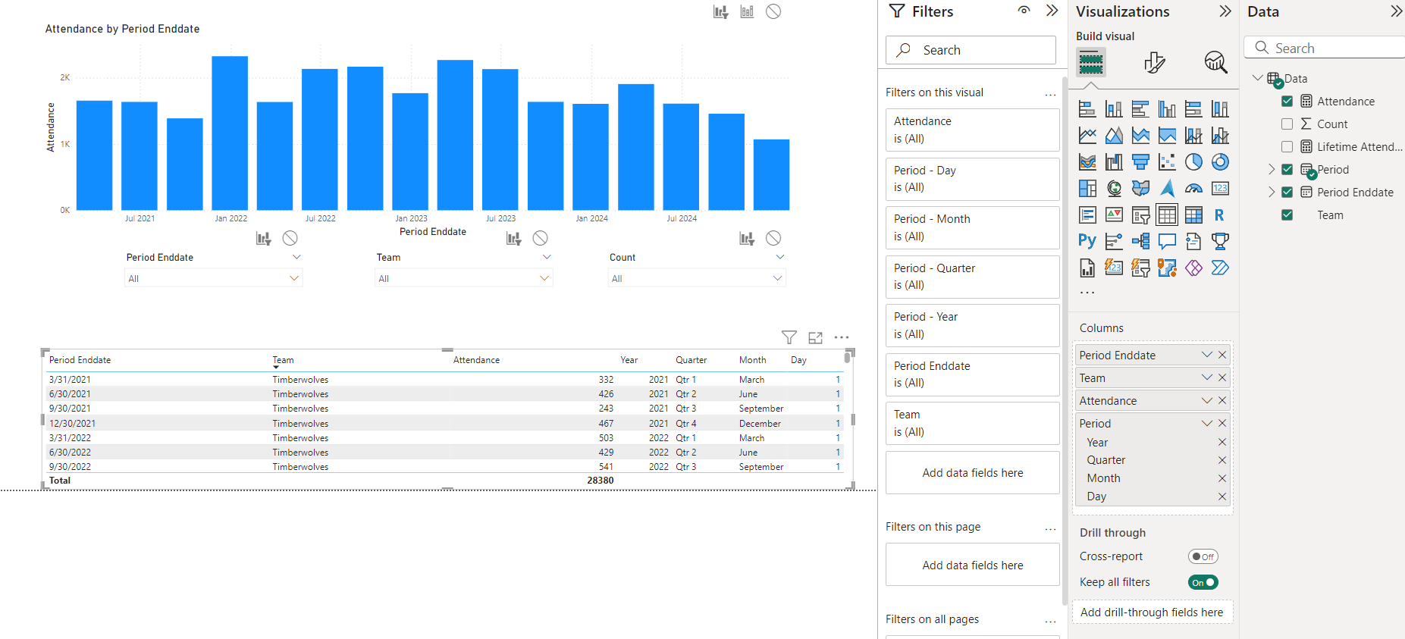The width and height of the screenshot is (1405, 639).
Task: Remove Quarter from the Columns well
Action: 1222,460
